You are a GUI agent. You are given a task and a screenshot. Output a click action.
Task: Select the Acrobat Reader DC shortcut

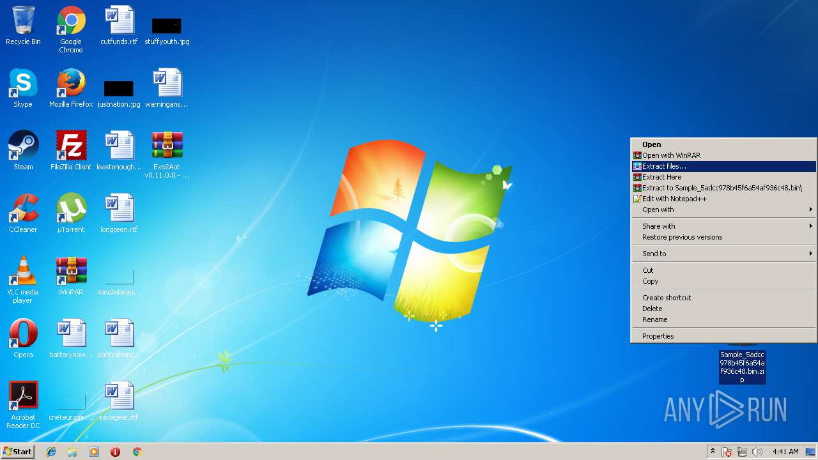23,406
